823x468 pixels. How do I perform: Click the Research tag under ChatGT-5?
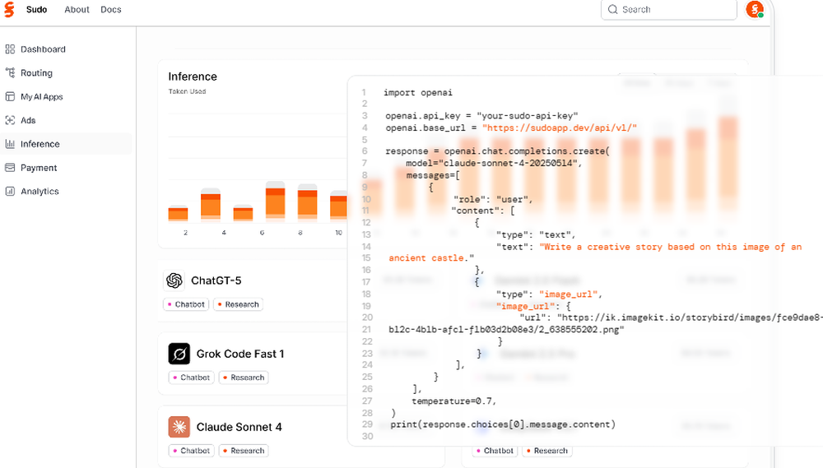[238, 304]
